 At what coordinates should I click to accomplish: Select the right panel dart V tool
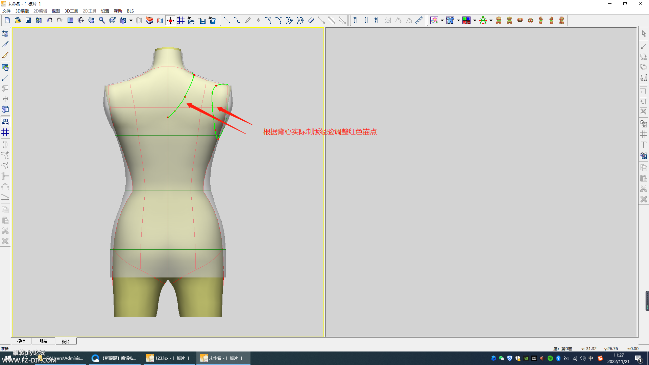point(644,78)
